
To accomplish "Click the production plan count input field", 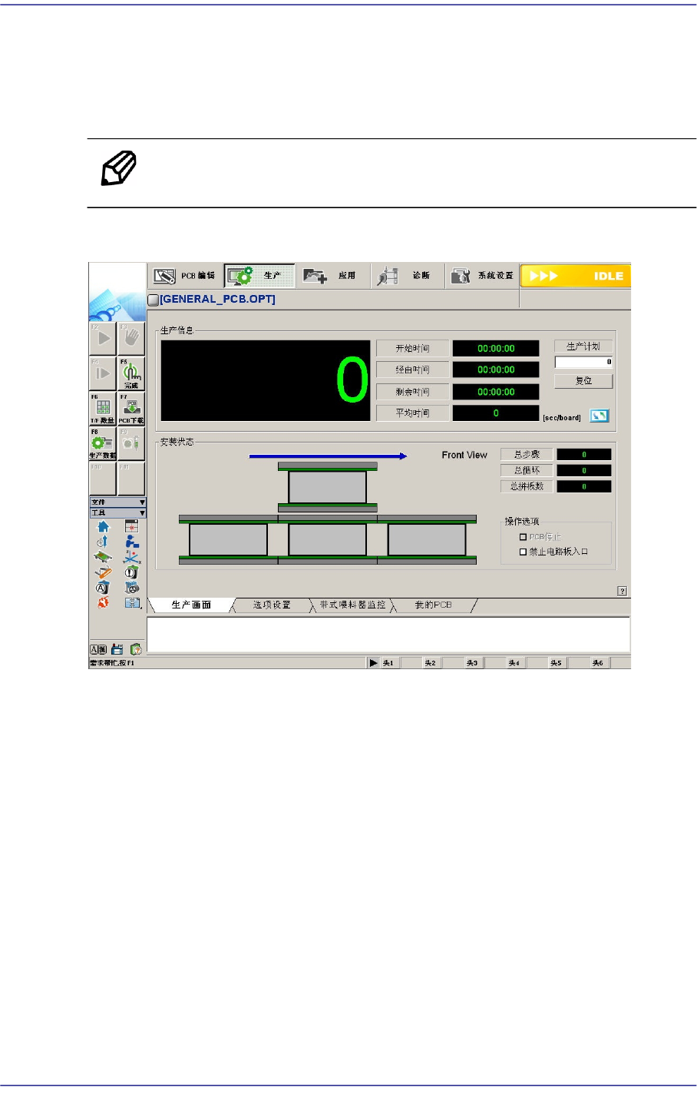I will (583, 362).
